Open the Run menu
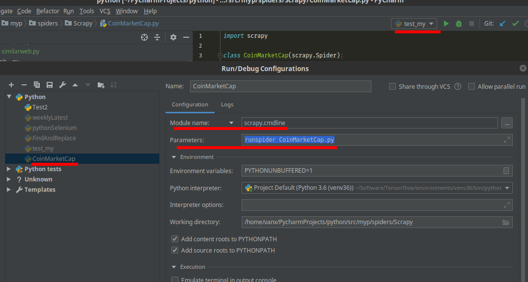Viewport: 528px width, 282px height. (69, 11)
